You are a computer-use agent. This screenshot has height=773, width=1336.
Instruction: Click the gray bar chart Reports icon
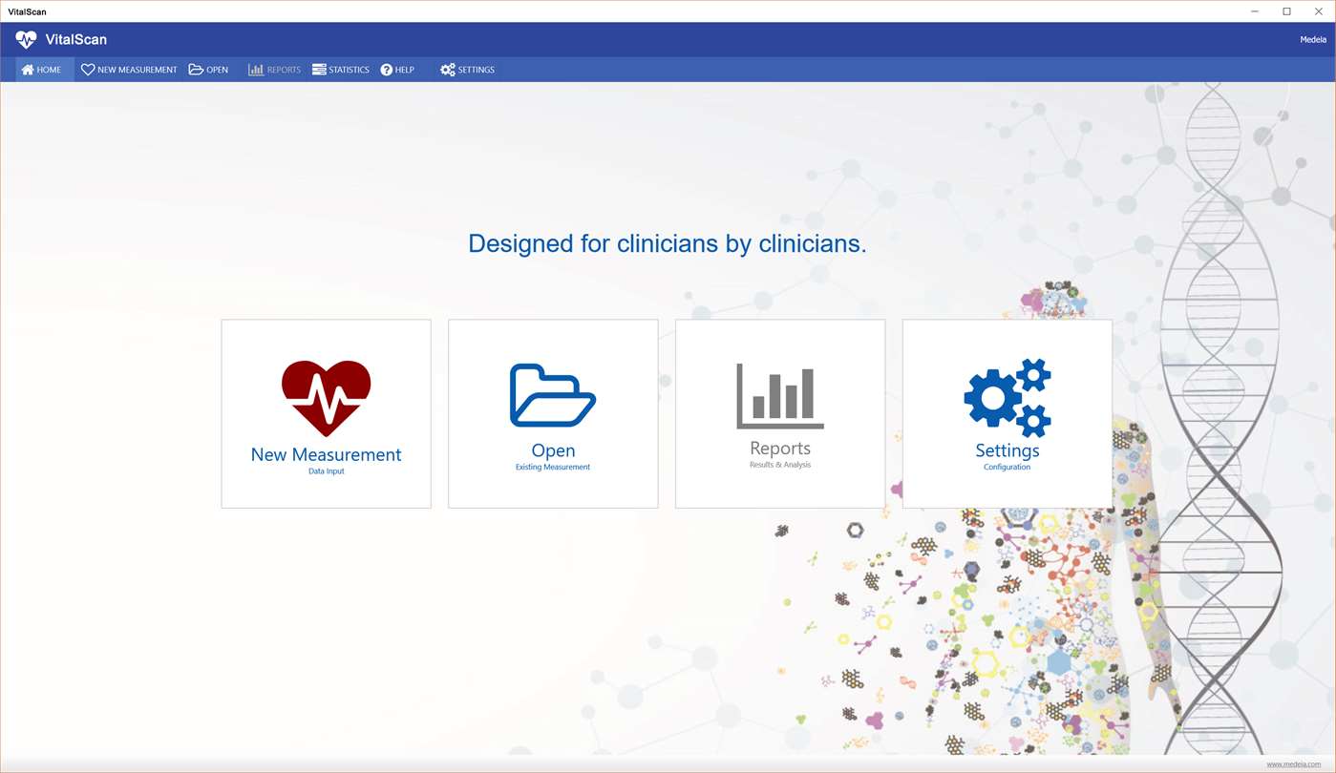click(780, 396)
